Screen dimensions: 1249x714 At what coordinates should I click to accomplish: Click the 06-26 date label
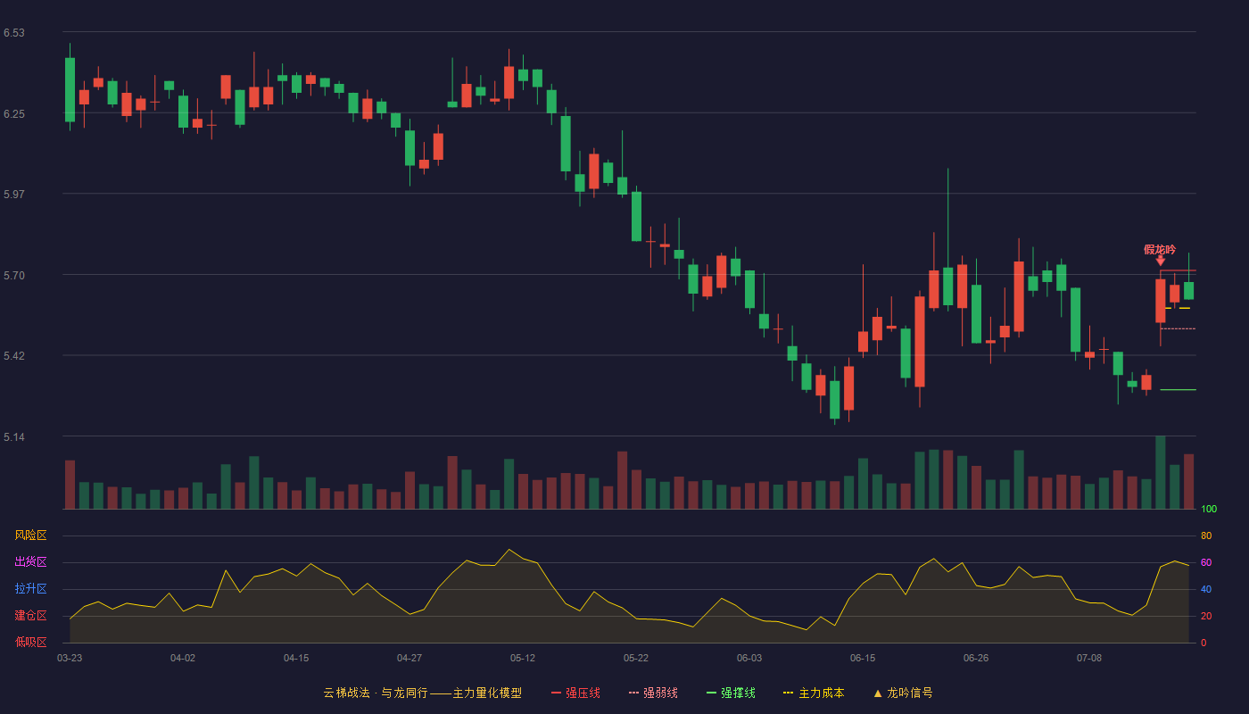[x=976, y=658]
